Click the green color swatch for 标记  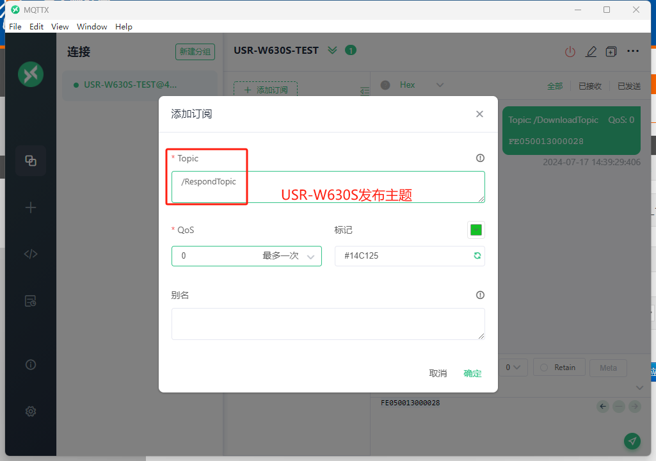pos(476,230)
